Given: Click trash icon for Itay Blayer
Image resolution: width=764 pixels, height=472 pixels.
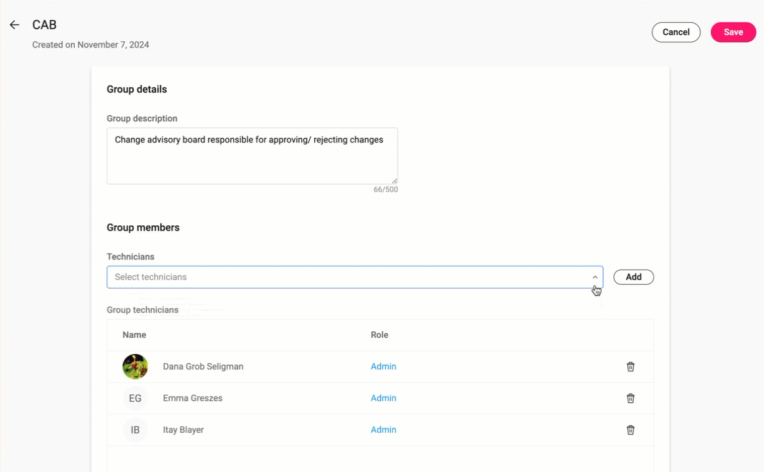Looking at the screenshot, I should (630, 430).
